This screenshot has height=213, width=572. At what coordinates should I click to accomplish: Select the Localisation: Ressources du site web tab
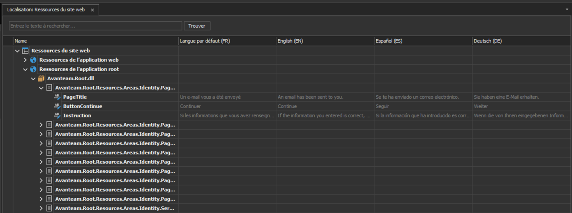[46, 10]
